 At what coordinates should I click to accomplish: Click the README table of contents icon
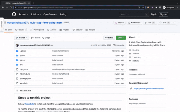[x=17, y=90]
